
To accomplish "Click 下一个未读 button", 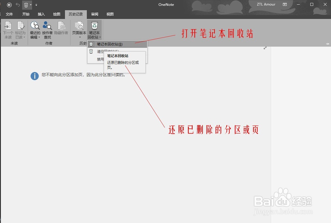I will click(8, 30).
